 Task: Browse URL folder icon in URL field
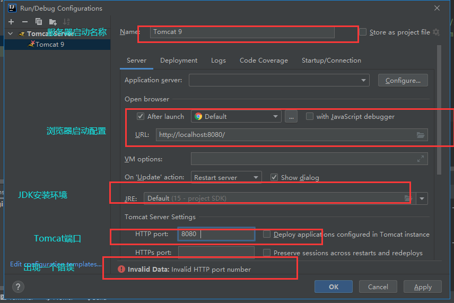(x=421, y=135)
